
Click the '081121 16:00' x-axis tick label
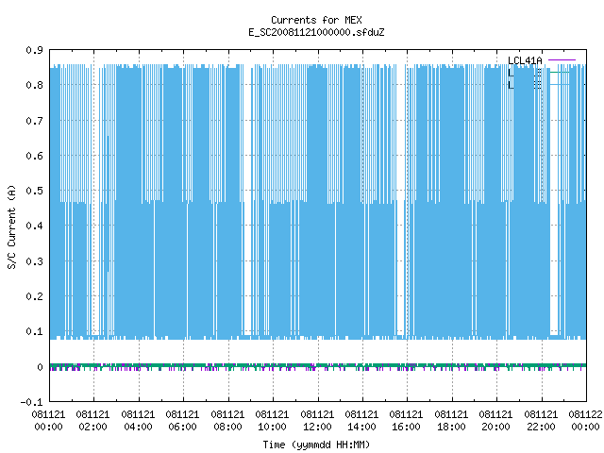[x=406, y=421]
